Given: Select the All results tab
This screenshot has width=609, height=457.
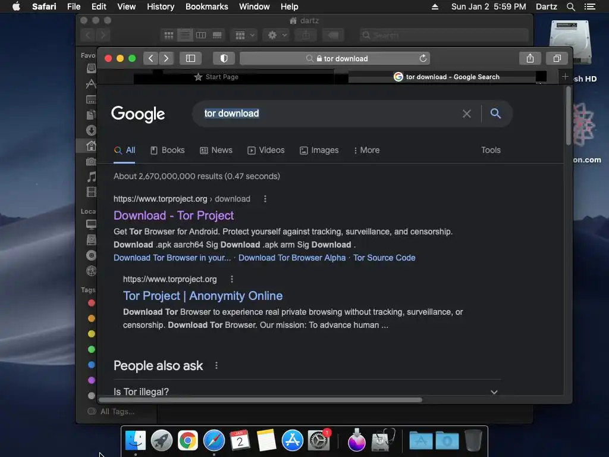Looking at the screenshot, I should coord(125,151).
